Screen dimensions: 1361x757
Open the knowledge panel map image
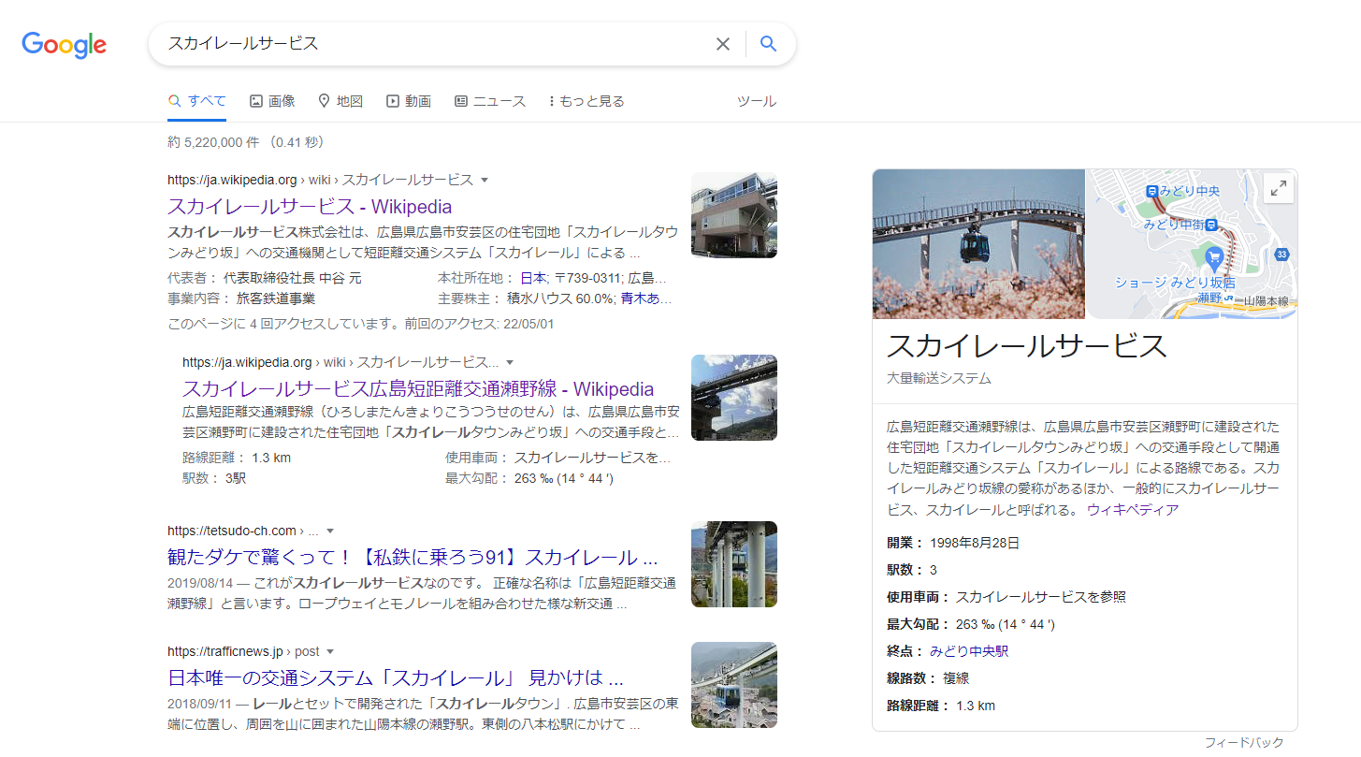[x=1192, y=244]
